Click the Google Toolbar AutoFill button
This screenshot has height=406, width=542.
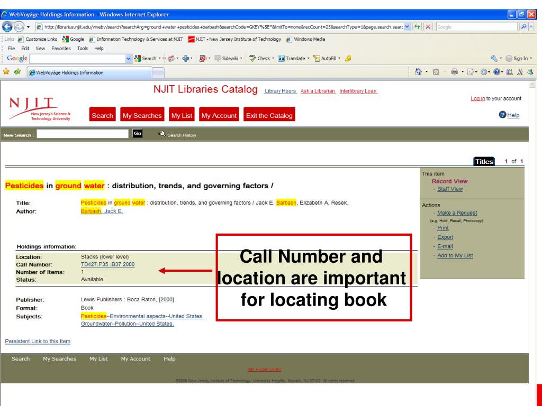click(x=324, y=58)
